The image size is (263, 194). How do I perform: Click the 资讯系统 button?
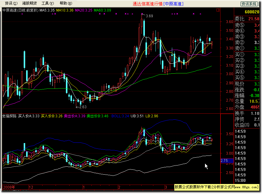(249, 4)
